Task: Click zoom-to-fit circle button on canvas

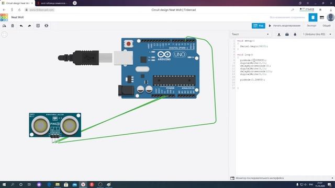Action: pos(4,34)
